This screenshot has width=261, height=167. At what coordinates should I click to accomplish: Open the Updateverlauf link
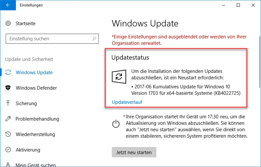[127, 102]
